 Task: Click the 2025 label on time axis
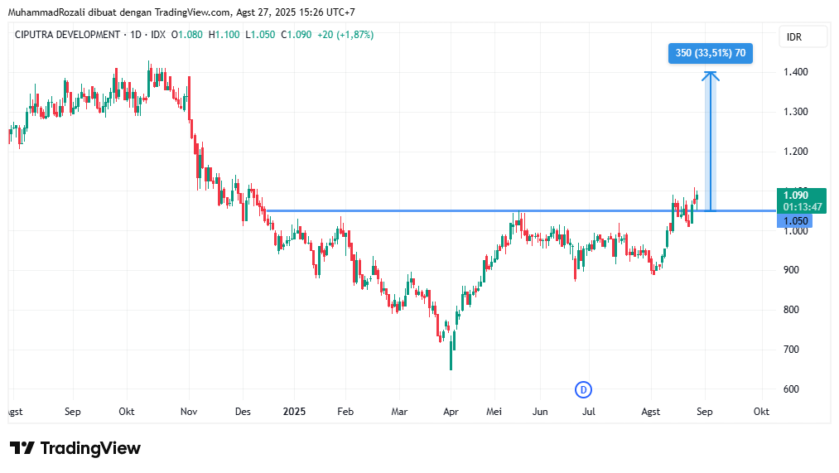pyautogui.click(x=294, y=412)
